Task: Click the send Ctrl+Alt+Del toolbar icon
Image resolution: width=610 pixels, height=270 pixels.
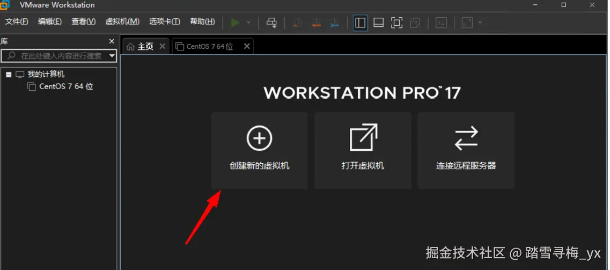Action: tap(271, 23)
